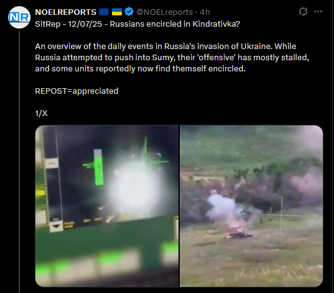Click the EU flag emoji in name
The width and height of the screenshot is (334, 293).
coord(104,12)
